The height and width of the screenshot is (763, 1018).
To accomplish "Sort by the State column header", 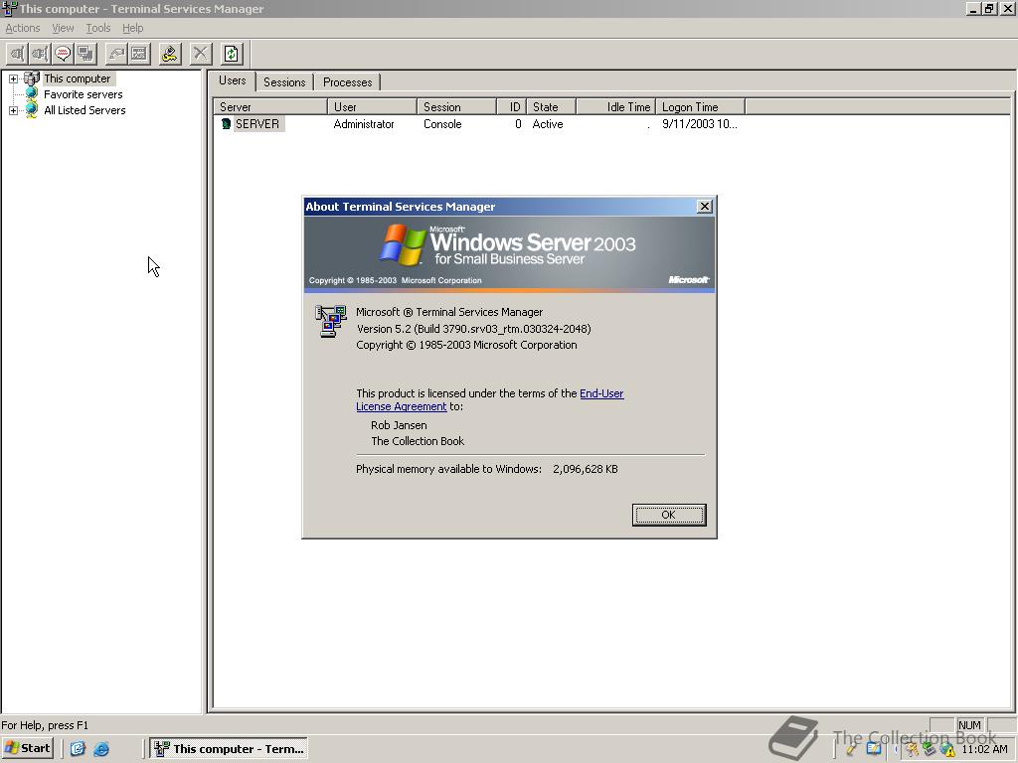I will (x=551, y=107).
